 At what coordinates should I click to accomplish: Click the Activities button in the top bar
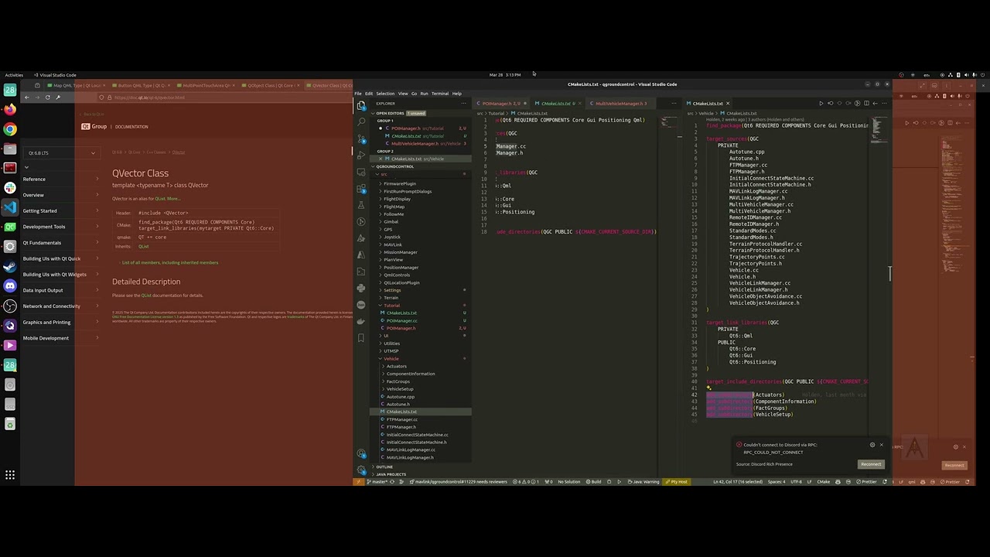coord(14,75)
